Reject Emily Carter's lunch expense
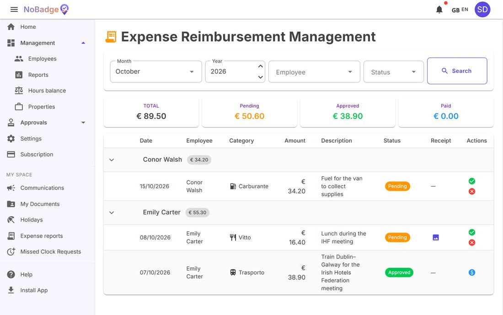This screenshot has height=315, width=503. pyautogui.click(x=471, y=243)
